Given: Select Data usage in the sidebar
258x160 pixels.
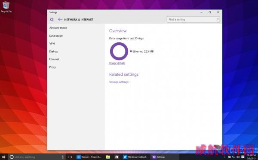Looking at the screenshot, I should pyautogui.click(x=56, y=36).
